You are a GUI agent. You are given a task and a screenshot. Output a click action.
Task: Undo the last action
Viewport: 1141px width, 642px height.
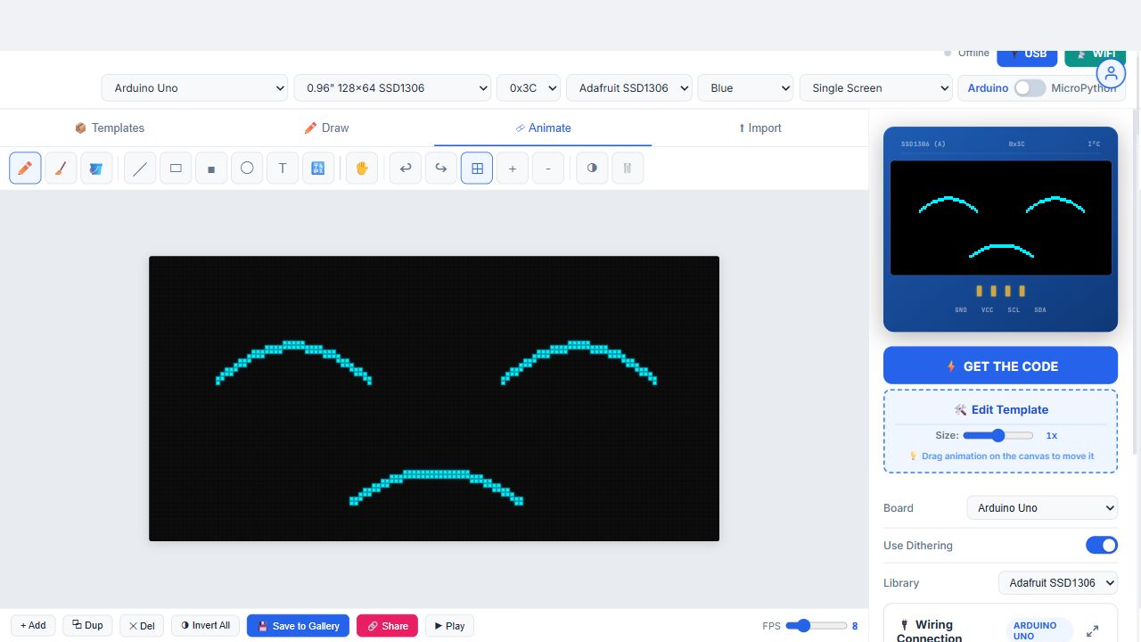pyautogui.click(x=406, y=168)
